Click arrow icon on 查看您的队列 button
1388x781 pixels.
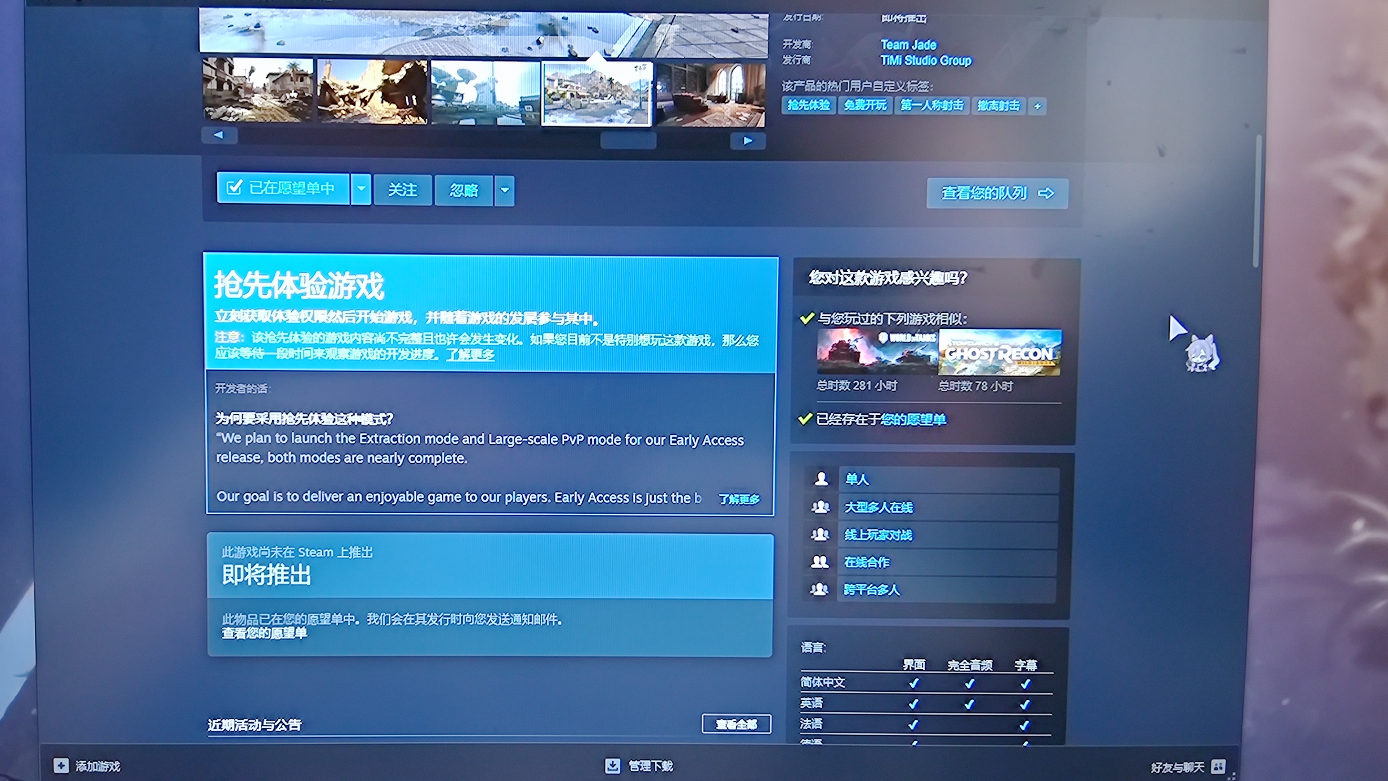coord(1046,193)
